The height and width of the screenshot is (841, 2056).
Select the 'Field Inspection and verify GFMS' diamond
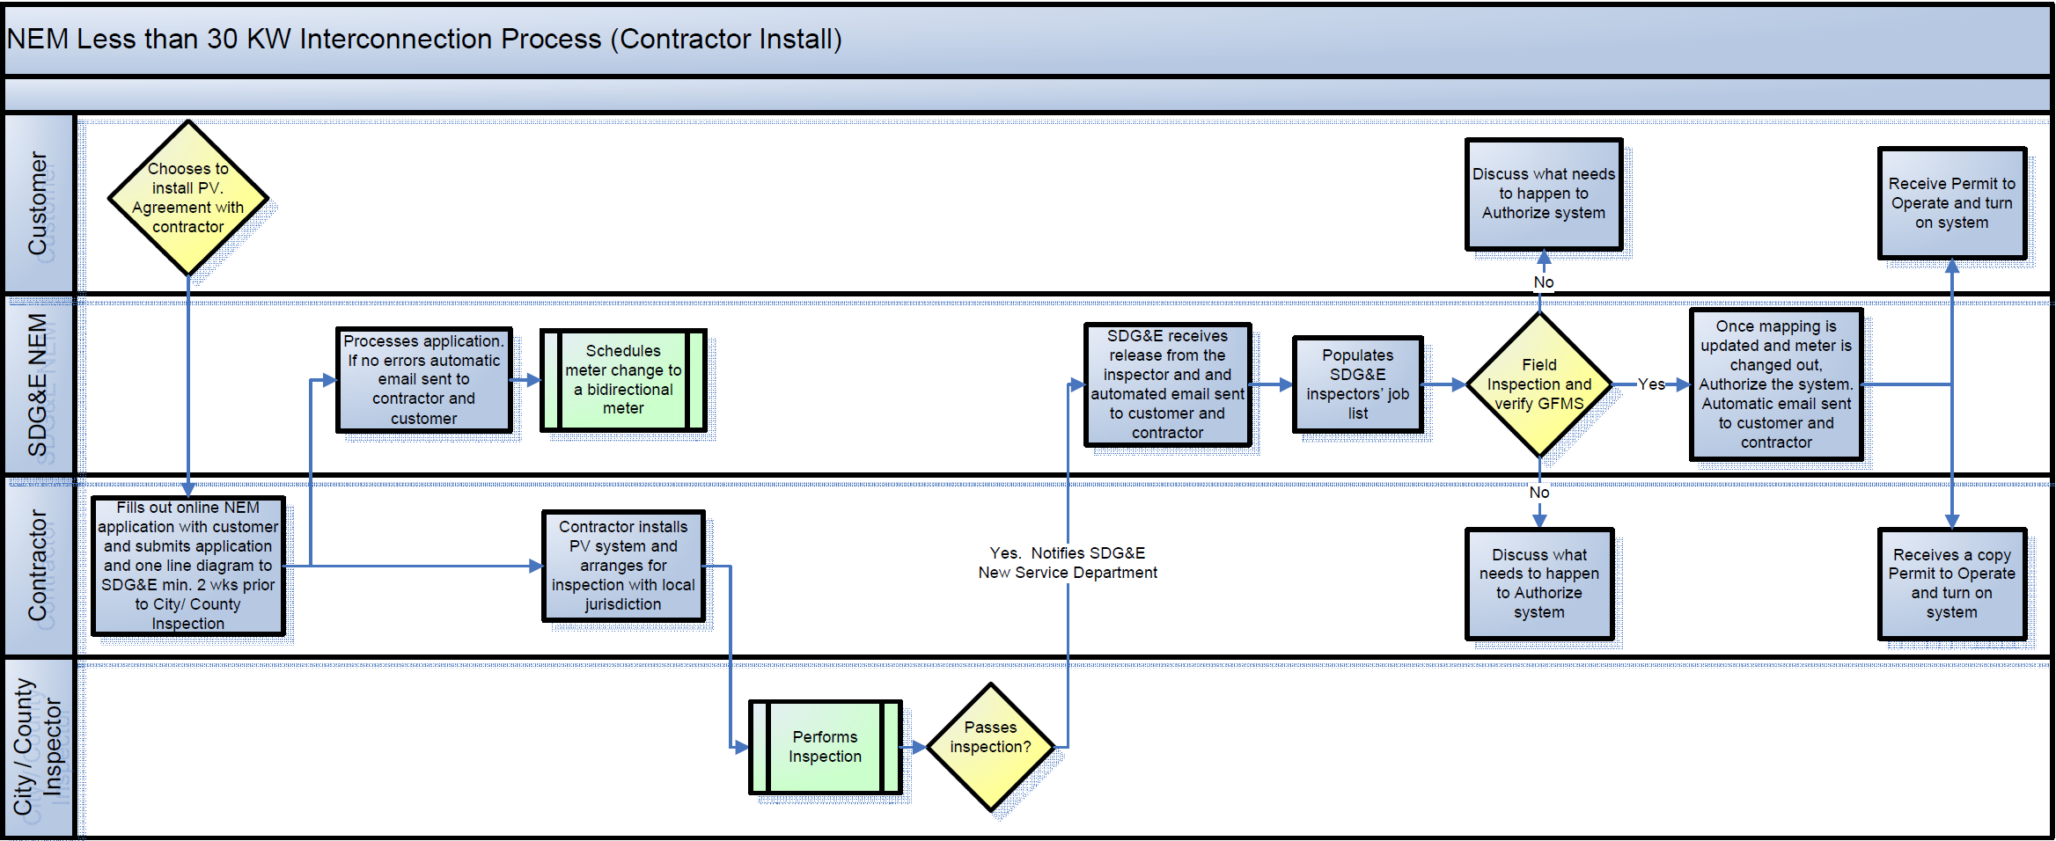point(1539,384)
